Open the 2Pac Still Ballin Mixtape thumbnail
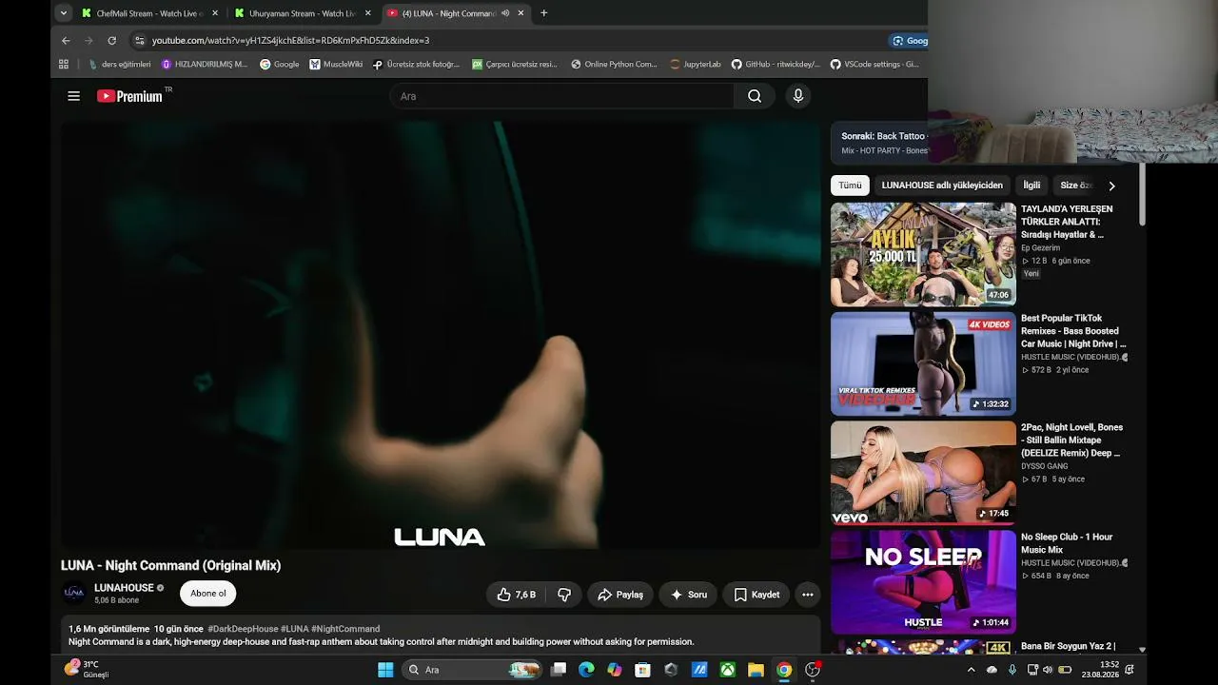Image resolution: width=1218 pixels, height=685 pixels. point(923,473)
